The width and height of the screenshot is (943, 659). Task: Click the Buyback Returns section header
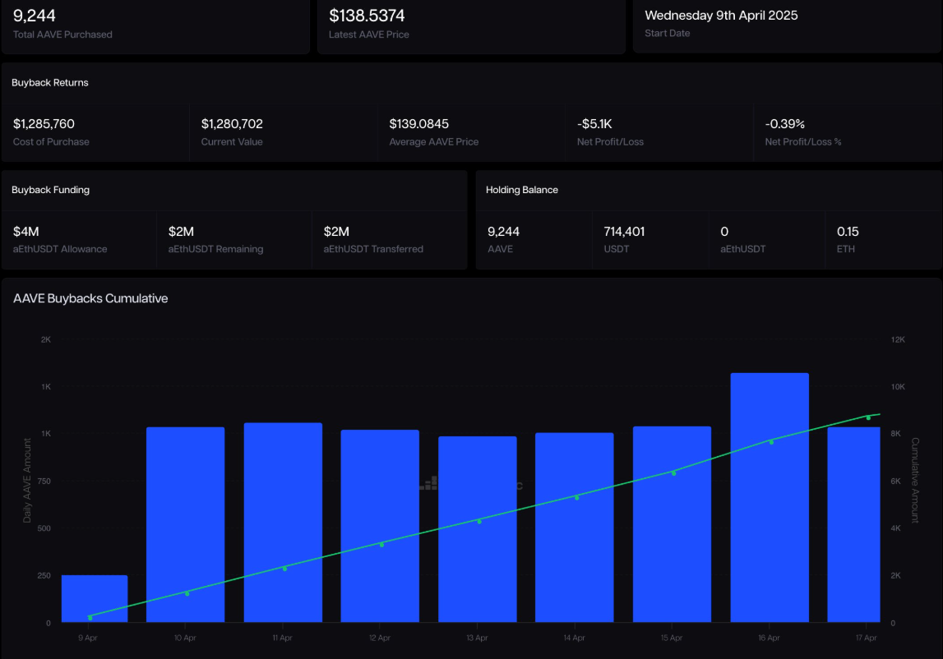(x=50, y=83)
